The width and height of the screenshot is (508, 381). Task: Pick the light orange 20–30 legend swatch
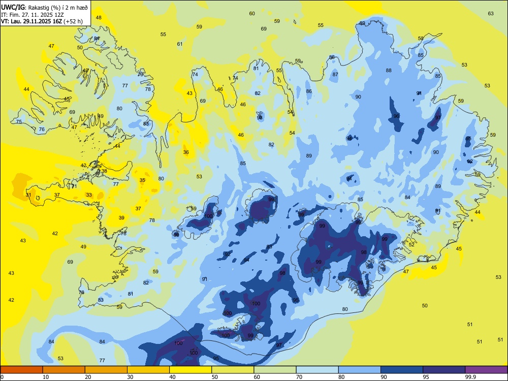[x=106, y=370]
